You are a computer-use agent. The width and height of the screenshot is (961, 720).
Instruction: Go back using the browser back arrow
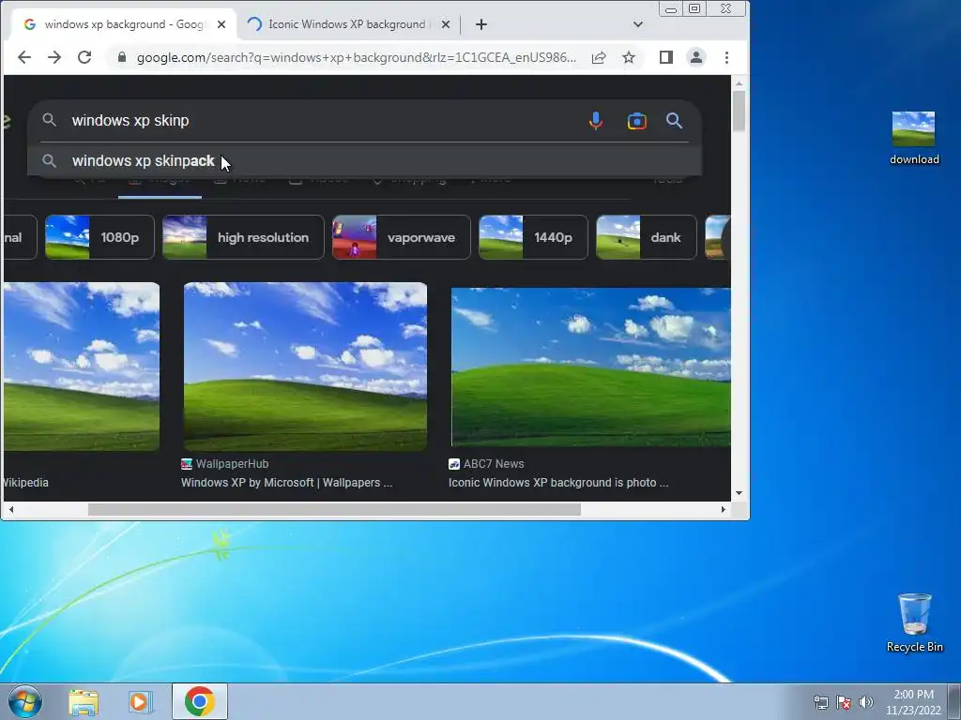(x=23, y=57)
